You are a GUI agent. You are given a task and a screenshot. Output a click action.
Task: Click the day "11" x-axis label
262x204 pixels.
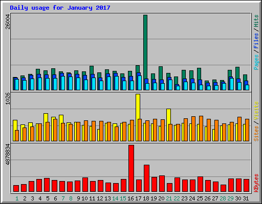click(x=92, y=198)
